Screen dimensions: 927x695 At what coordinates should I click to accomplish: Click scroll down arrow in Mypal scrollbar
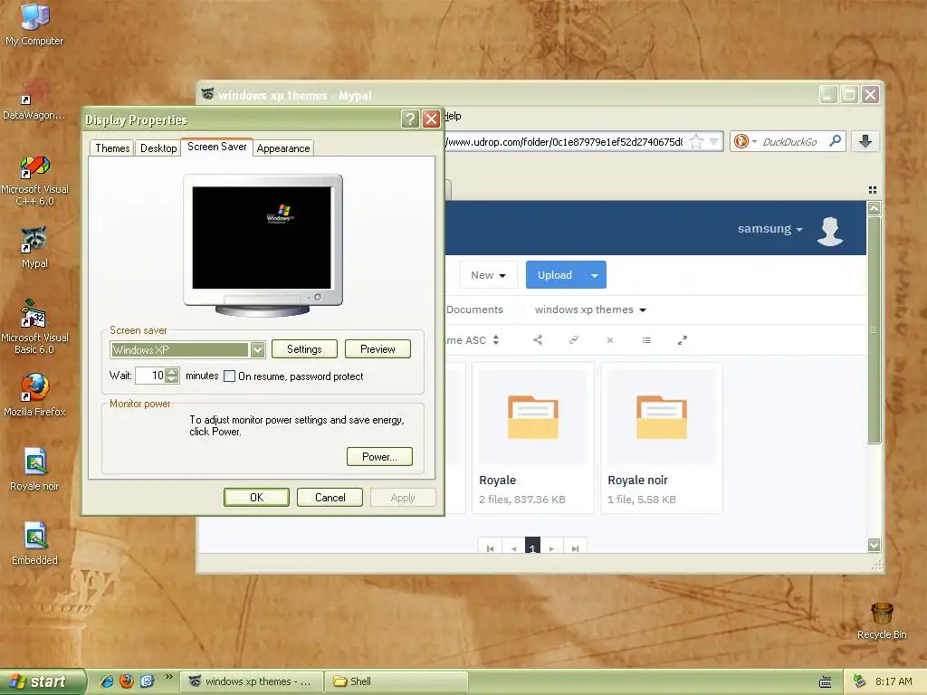[874, 545]
